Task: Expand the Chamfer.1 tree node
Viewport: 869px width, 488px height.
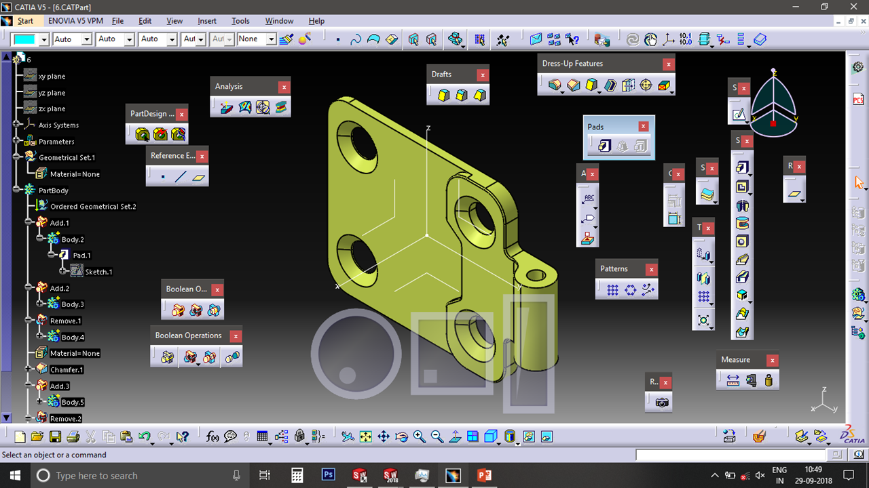Action: click(29, 369)
